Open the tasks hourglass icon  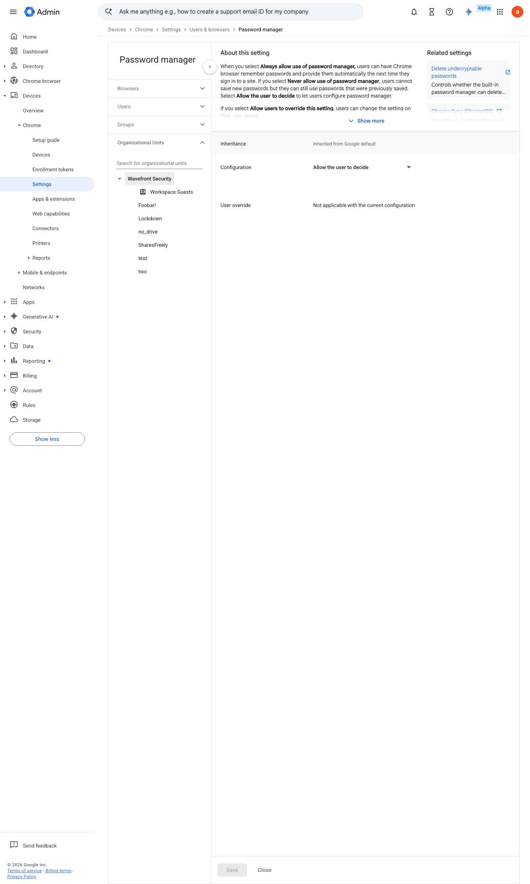pyautogui.click(x=432, y=12)
